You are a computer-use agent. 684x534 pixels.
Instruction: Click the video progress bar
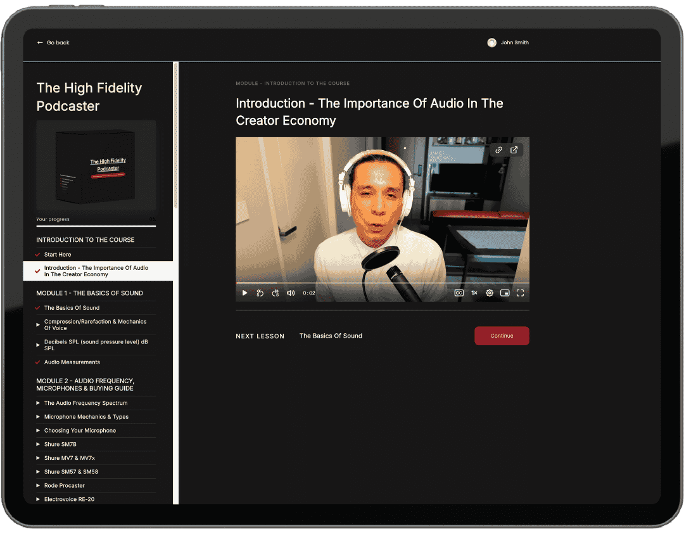click(382, 283)
